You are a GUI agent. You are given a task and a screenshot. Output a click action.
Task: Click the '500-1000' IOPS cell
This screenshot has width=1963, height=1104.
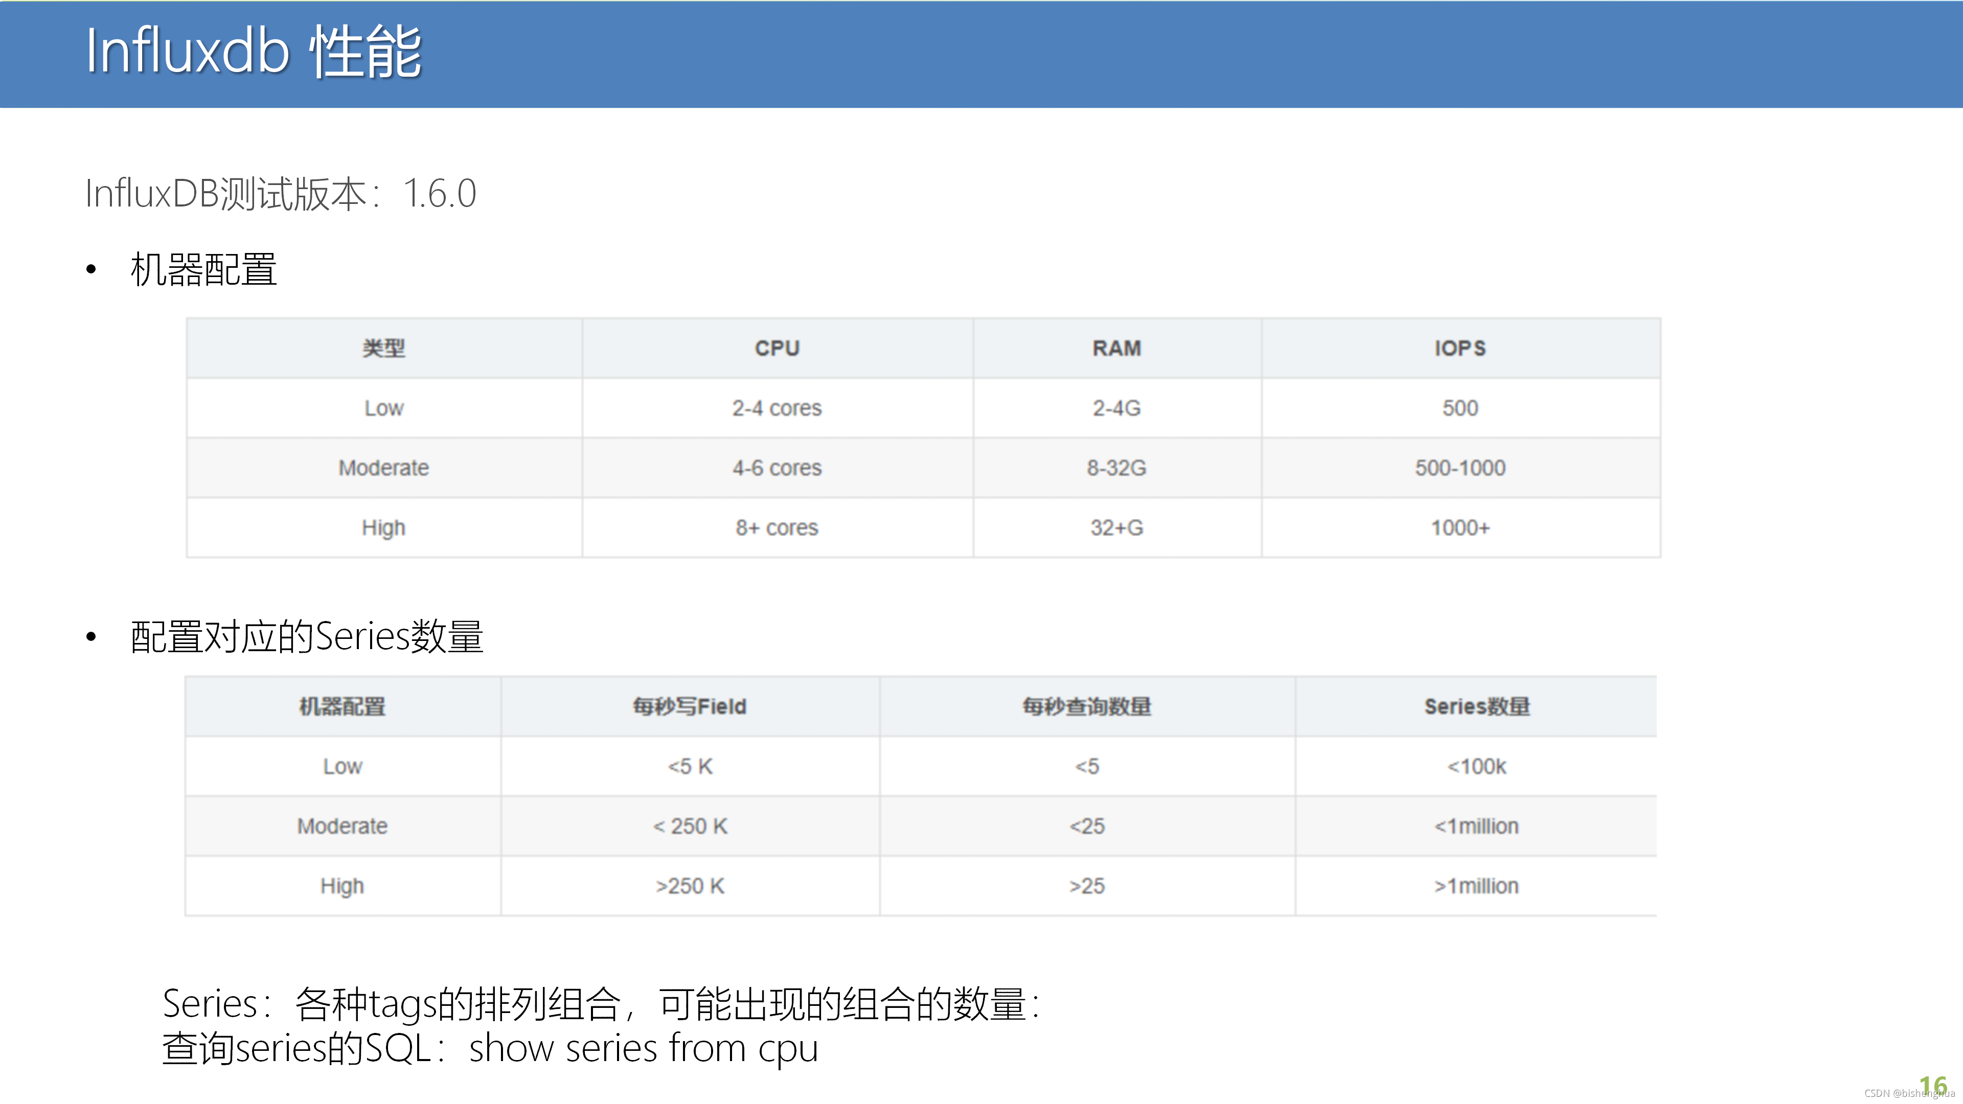point(1459,468)
